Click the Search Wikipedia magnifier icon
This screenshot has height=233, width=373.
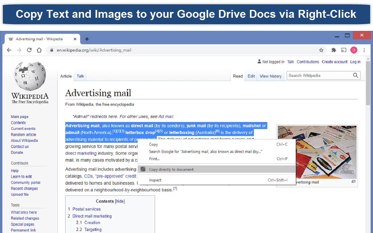pos(356,75)
